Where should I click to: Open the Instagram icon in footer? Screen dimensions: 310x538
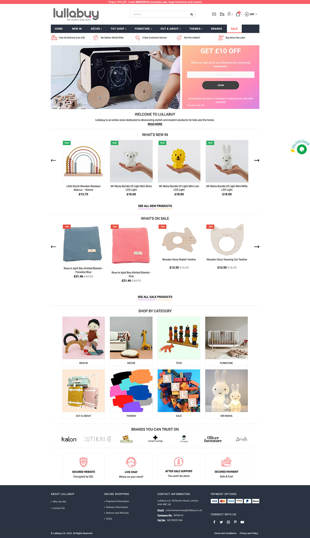(228, 522)
